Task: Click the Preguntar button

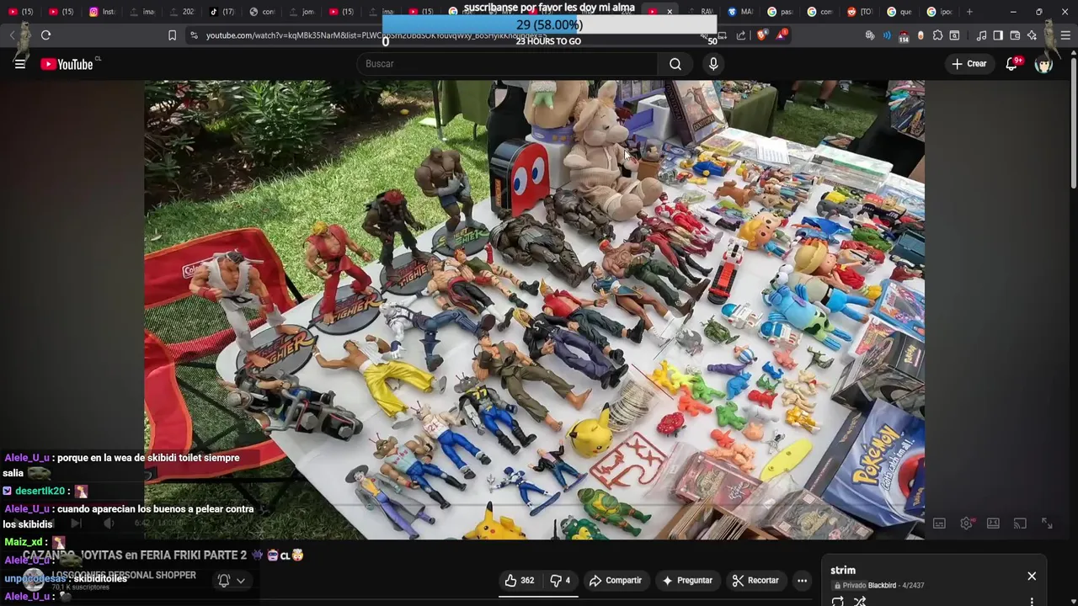Action: coord(687,581)
